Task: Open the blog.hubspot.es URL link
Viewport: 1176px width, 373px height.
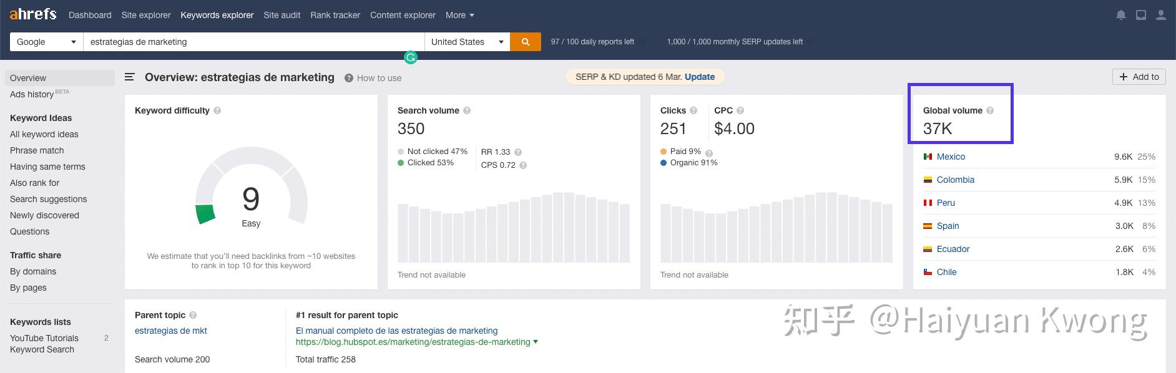Action: tap(413, 342)
